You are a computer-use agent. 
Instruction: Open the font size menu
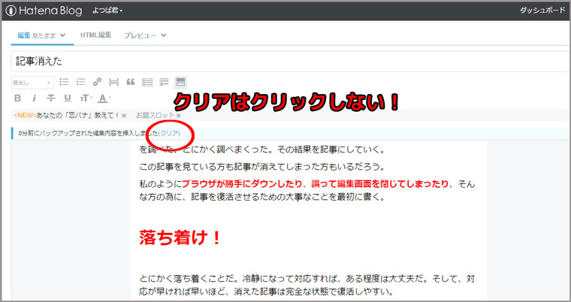click(x=86, y=98)
